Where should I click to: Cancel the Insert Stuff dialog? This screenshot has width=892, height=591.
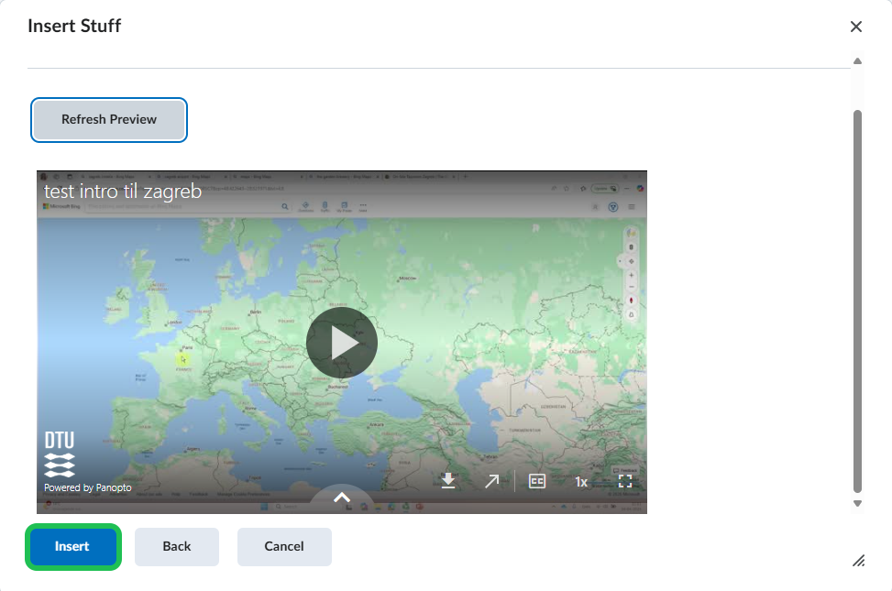tap(284, 546)
